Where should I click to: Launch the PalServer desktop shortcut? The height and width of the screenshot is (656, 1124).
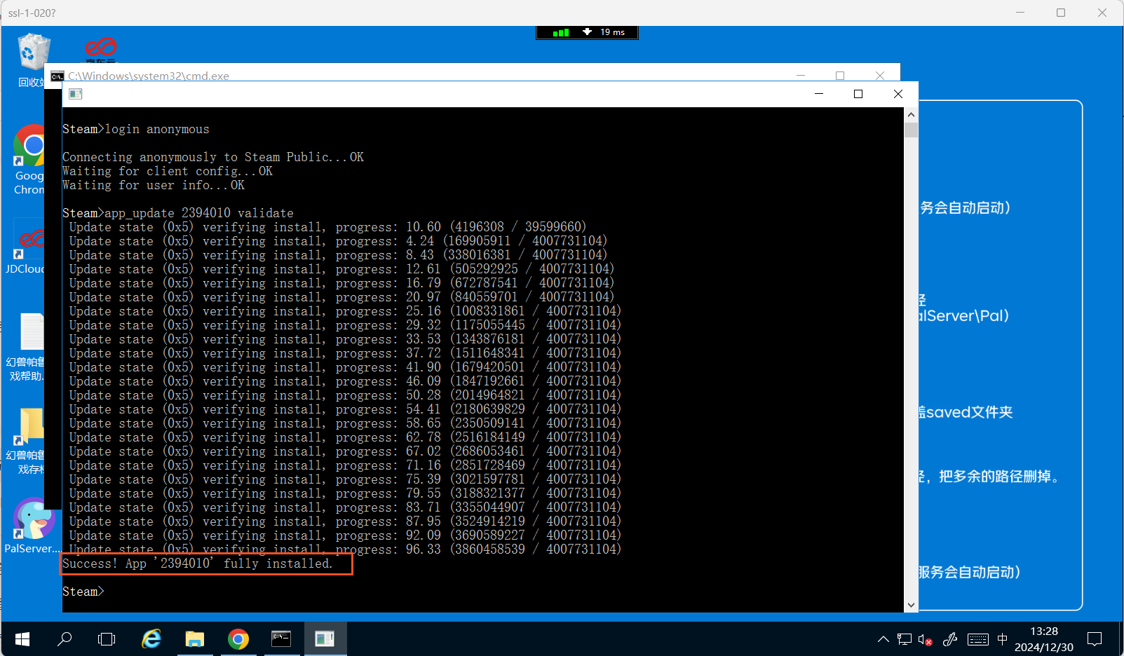click(x=32, y=526)
